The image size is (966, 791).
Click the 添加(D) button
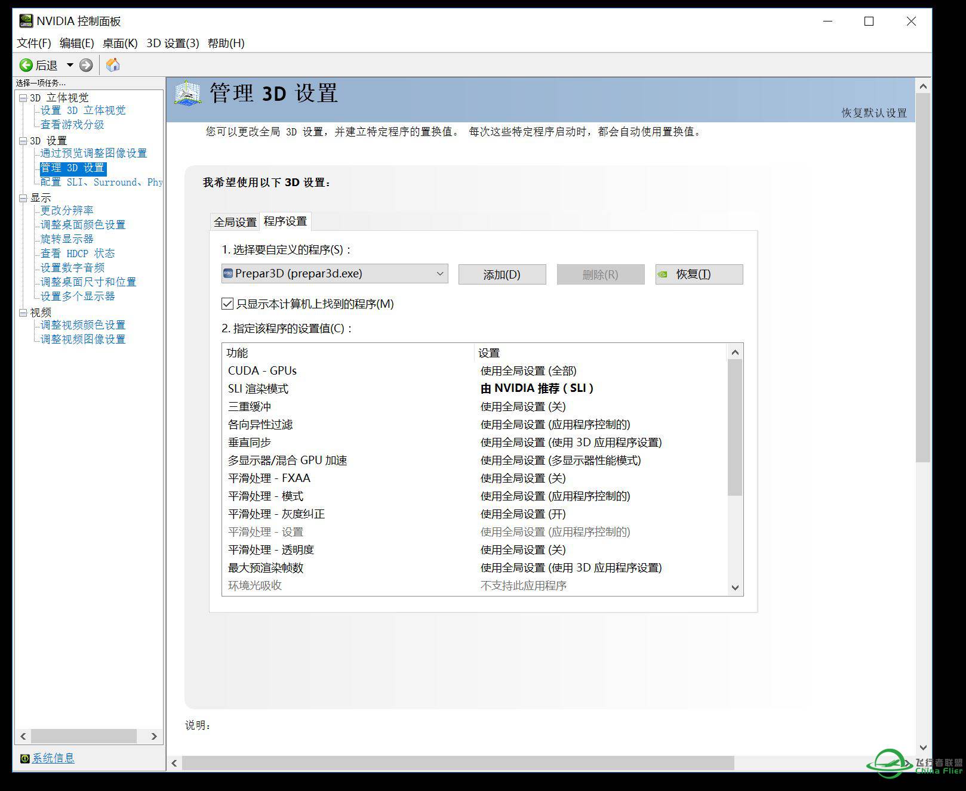click(502, 274)
